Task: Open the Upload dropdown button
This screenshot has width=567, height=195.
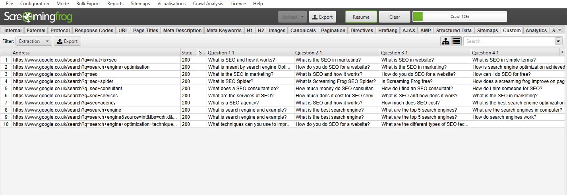Action: (292, 17)
